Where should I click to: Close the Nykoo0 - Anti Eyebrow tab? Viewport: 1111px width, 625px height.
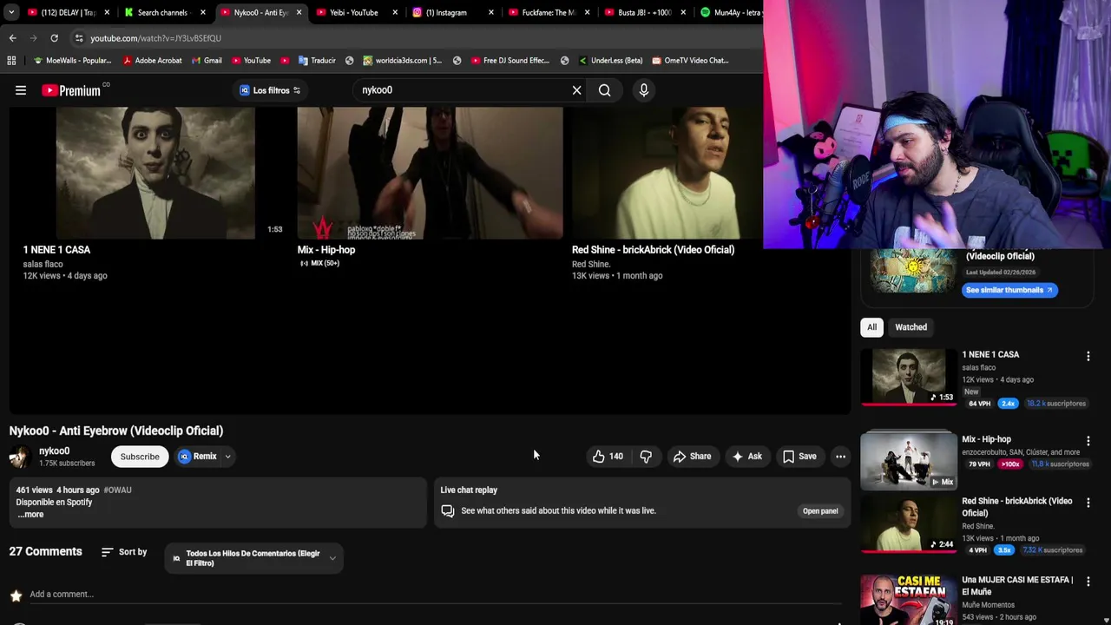click(299, 12)
